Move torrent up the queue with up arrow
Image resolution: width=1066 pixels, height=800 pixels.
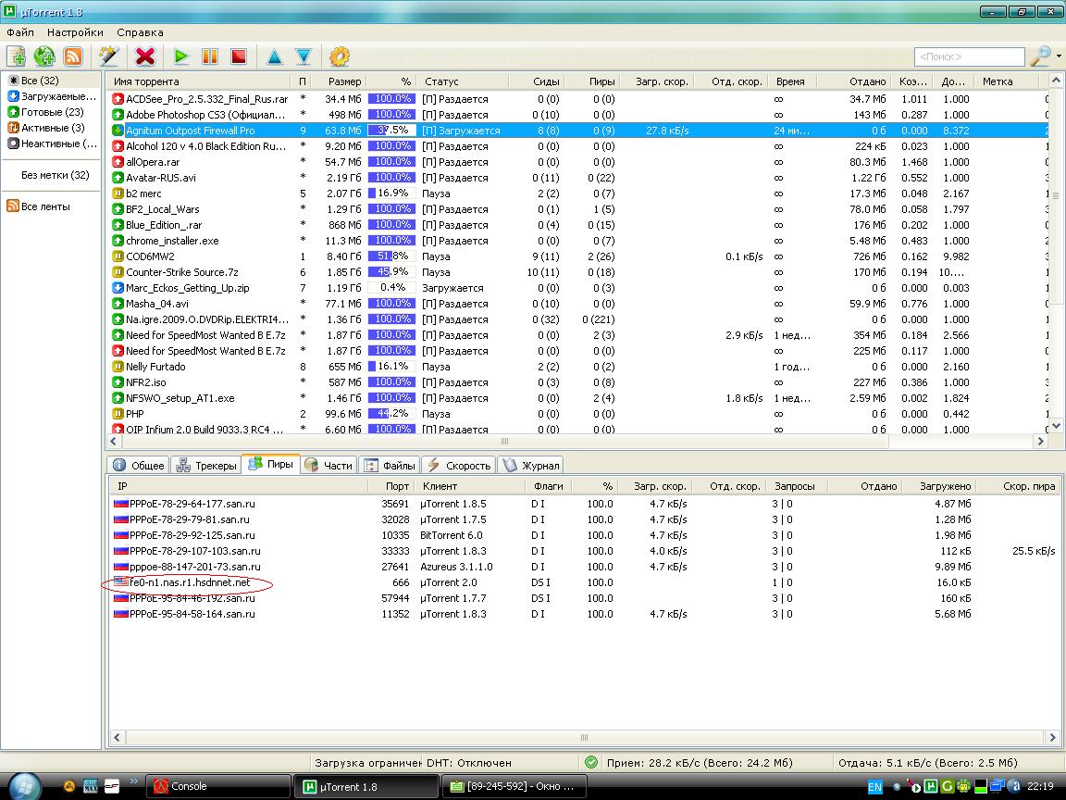pos(274,56)
